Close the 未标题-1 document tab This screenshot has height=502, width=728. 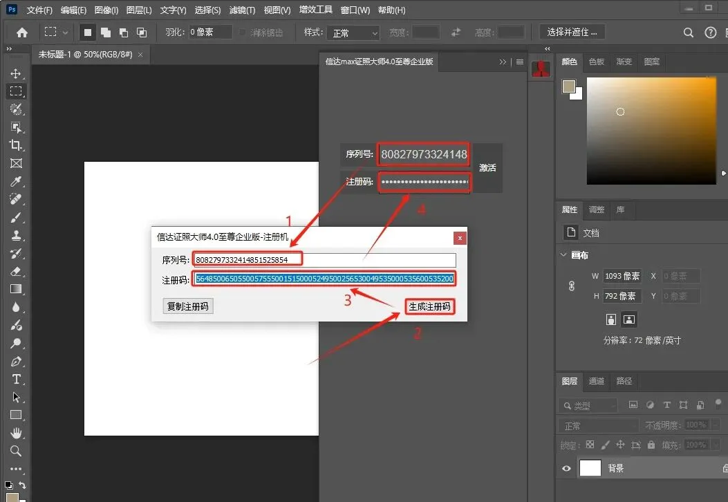pyautogui.click(x=140, y=55)
